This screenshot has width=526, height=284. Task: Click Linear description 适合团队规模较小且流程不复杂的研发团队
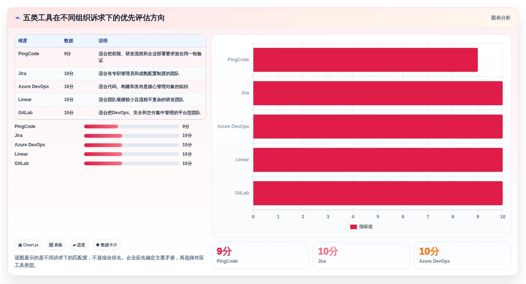pos(141,100)
